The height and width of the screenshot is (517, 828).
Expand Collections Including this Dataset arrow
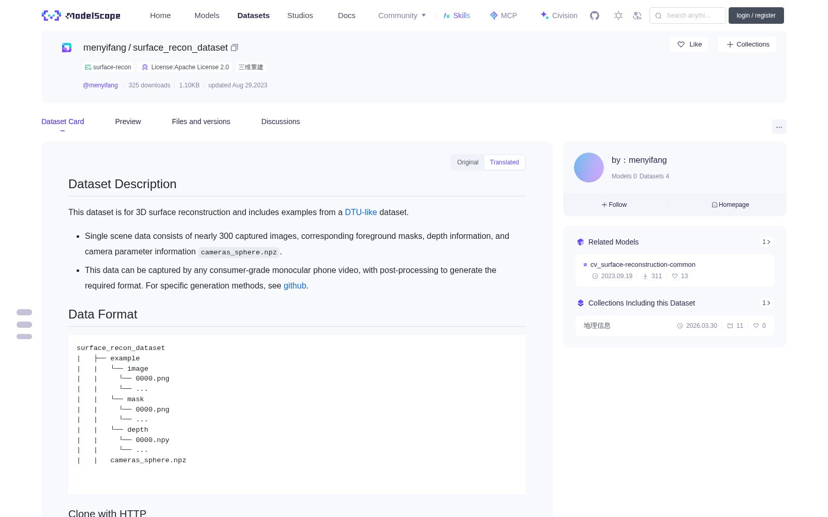(x=766, y=303)
